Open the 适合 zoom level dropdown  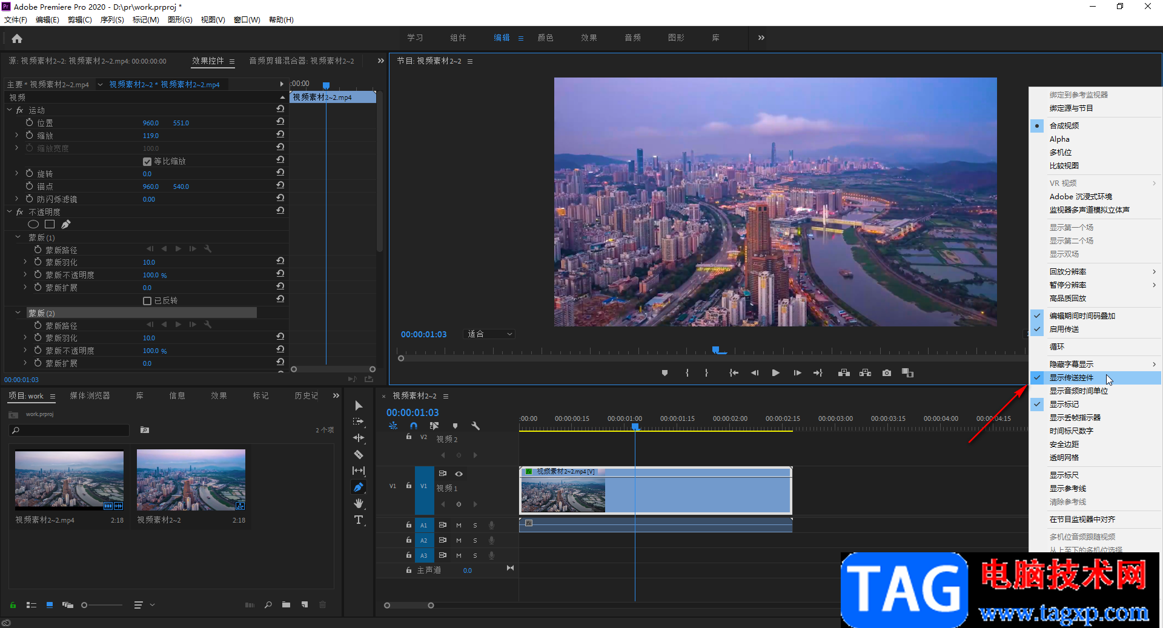pos(489,334)
